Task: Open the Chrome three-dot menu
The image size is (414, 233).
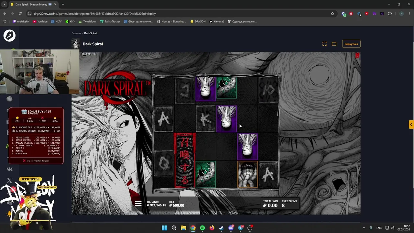Action: [x=409, y=14]
